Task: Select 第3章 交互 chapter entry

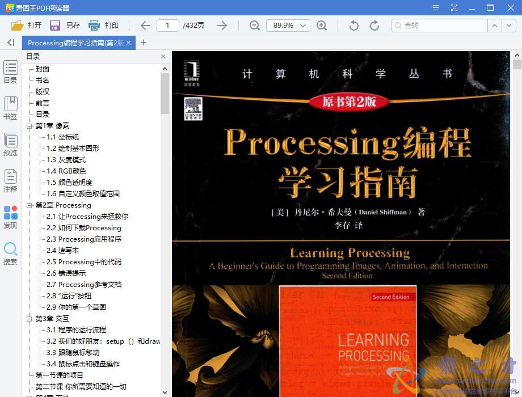Action: click(x=52, y=319)
